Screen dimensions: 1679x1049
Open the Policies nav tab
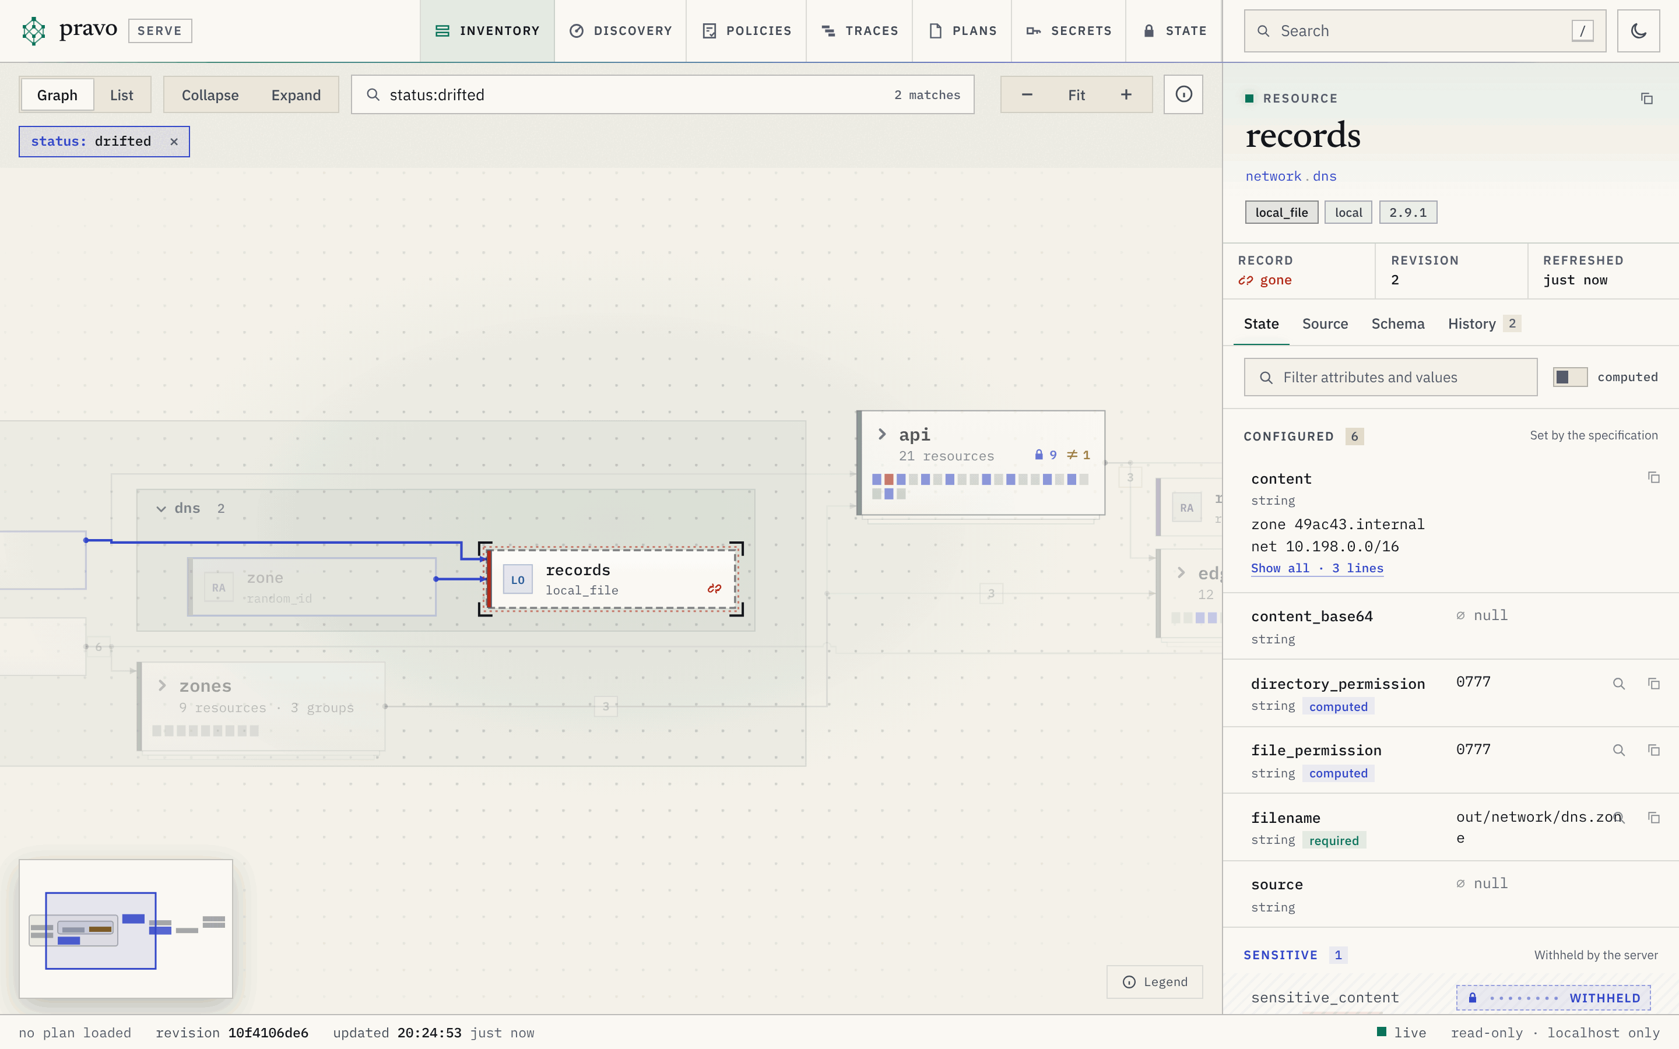747,30
